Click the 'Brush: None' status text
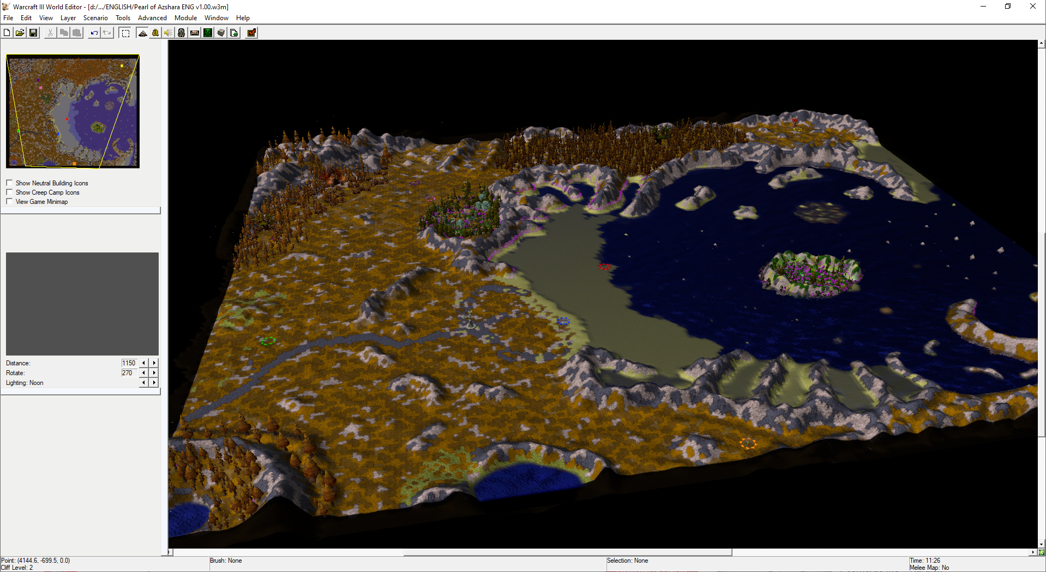This screenshot has width=1046, height=572. [x=226, y=561]
